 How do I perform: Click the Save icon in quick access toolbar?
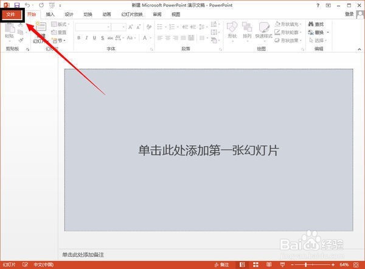coord(17,5)
